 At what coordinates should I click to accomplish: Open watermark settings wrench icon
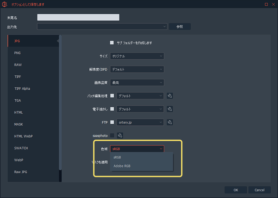(x=170, y=109)
